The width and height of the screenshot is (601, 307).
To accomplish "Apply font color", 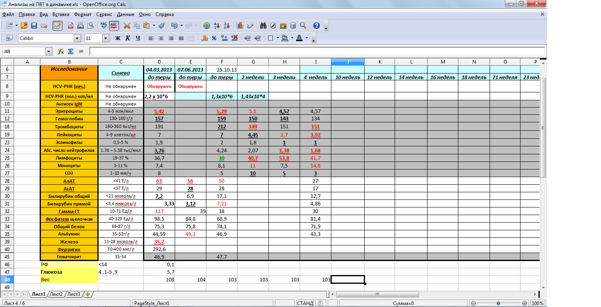I will click(x=299, y=38).
